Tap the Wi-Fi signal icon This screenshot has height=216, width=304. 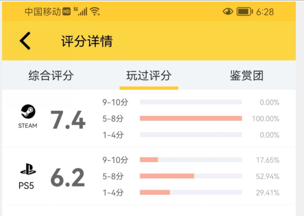[x=95, y=11]
